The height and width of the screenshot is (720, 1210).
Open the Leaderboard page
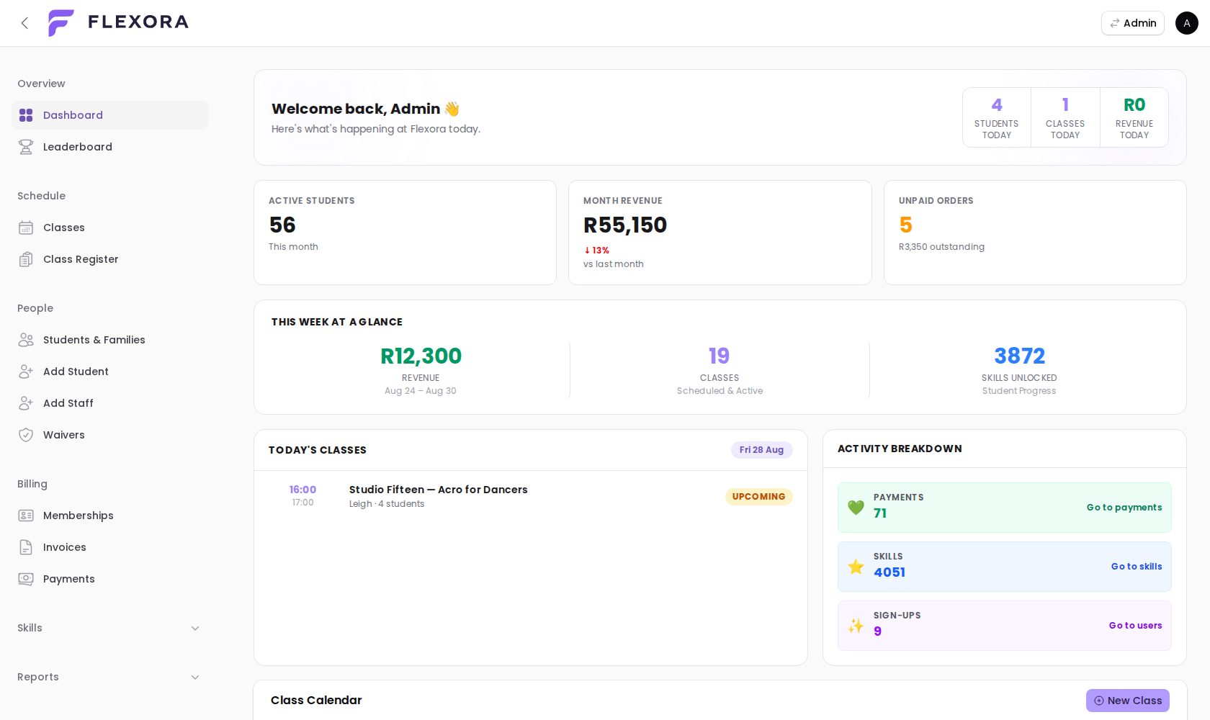pos(109,147)
